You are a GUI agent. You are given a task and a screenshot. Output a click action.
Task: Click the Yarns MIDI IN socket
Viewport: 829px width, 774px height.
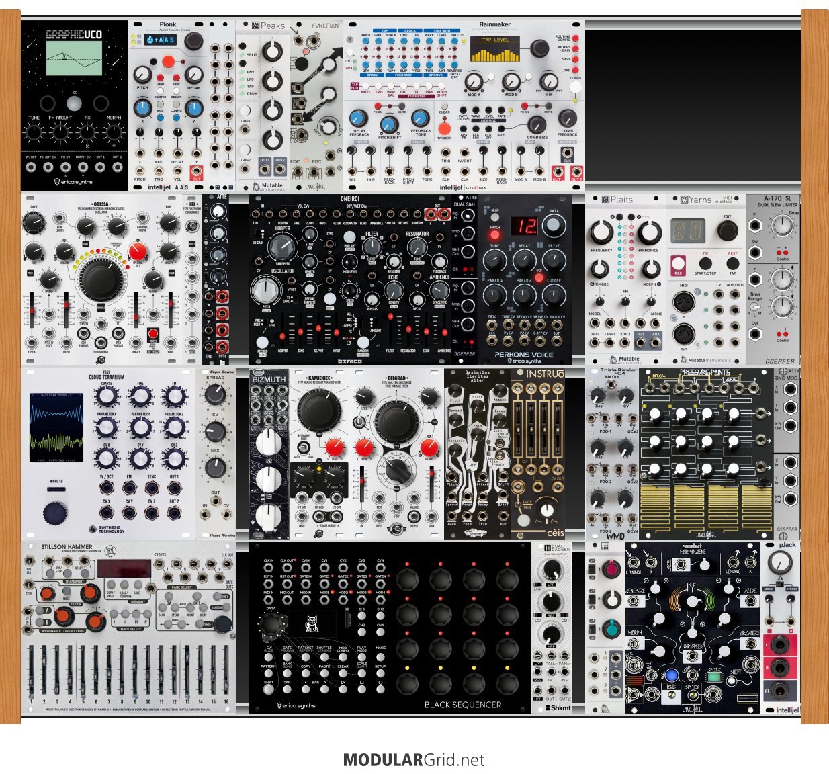point(683,302)
